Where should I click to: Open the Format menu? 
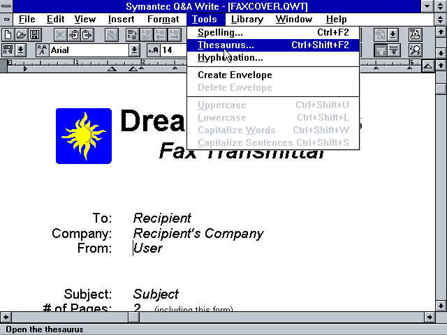coord(163,19)
